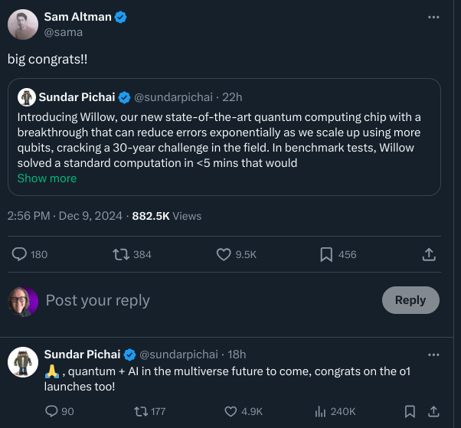Repost Sam Altman's tweet with 384 reposts
This screenshot has height=428, width=461.
pyautogui.click(x=120, y=254)
